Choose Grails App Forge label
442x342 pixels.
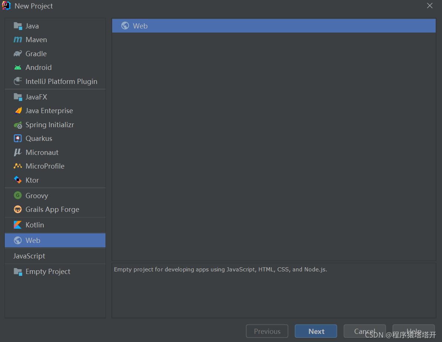tap(52, 209)
